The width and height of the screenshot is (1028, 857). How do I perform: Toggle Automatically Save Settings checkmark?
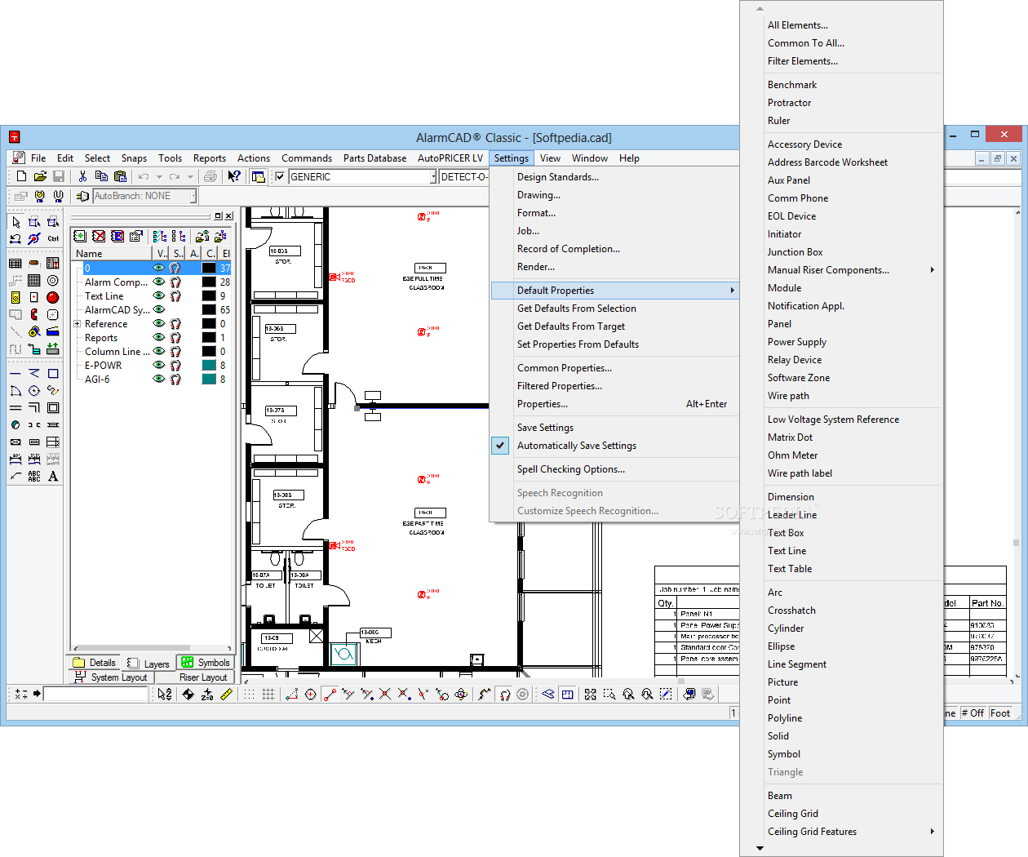500,446
